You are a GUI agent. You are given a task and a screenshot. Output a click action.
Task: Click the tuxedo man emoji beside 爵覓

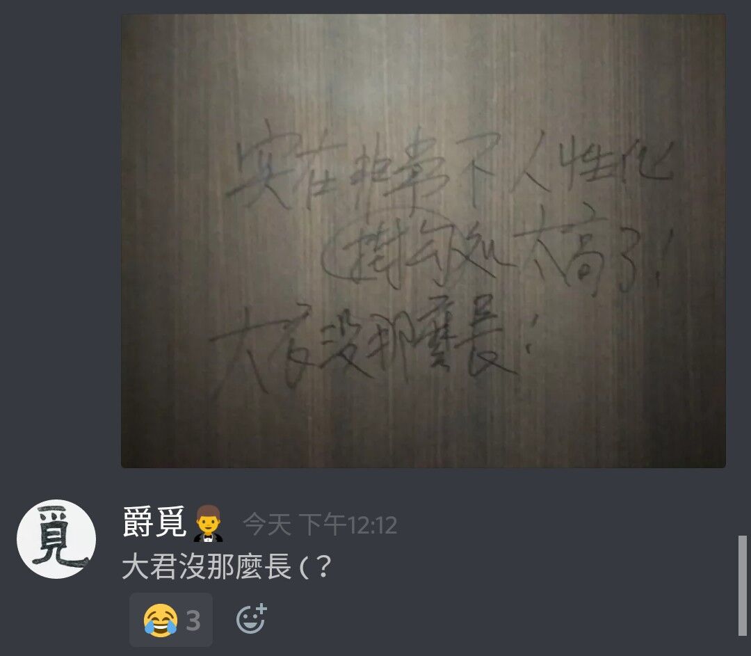(x=208, y=523)
